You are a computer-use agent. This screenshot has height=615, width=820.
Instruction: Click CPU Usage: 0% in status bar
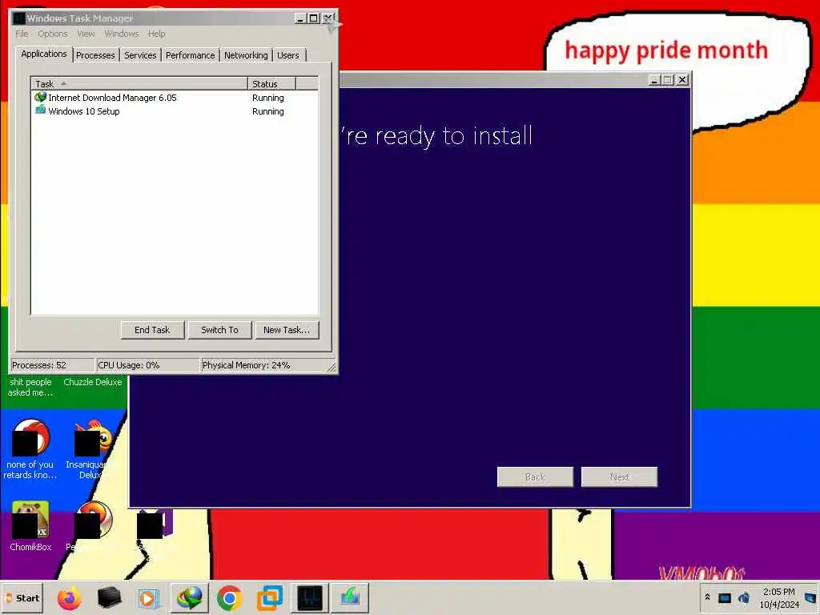[148, 365]
